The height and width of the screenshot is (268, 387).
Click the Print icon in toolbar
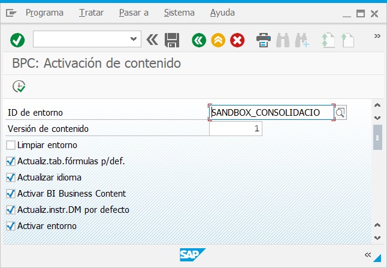pyautogui.click(x=264, y=40)
